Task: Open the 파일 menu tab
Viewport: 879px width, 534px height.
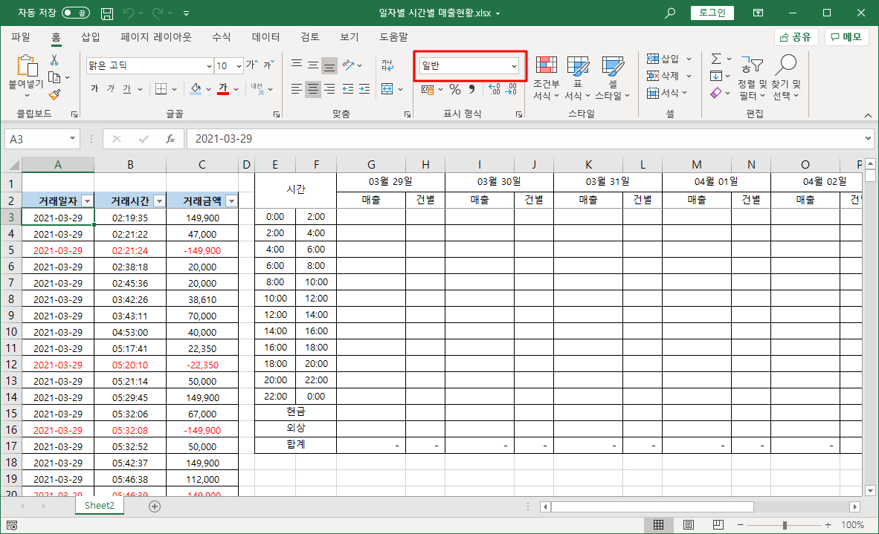Action: coord(21,37)
